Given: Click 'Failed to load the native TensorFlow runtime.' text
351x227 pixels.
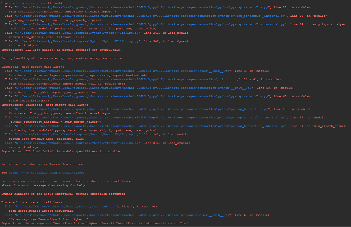Looking at the screenshot, I should pyautogui.click(x=43, y=164).
